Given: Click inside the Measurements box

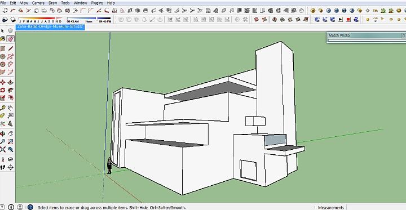Looking at the screenshot, I should [x=376, y=207].
